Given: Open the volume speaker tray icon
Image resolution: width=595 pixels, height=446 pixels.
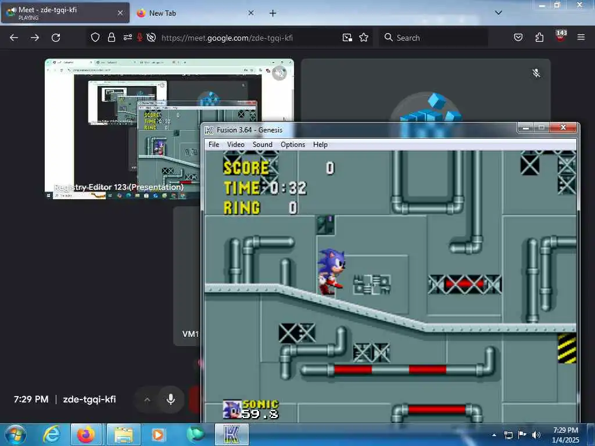Looking at the screenshot, I should coord(536,435).
